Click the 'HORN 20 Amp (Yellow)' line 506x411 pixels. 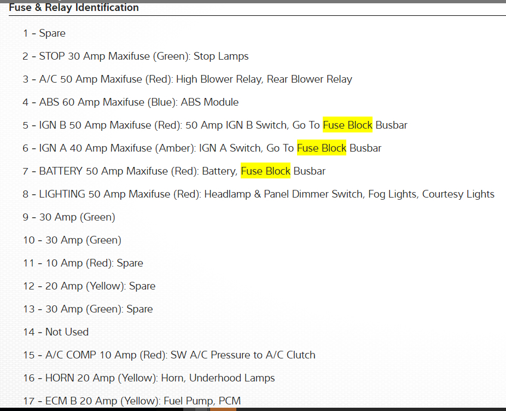pyautogui.click(x=149, y=378)
